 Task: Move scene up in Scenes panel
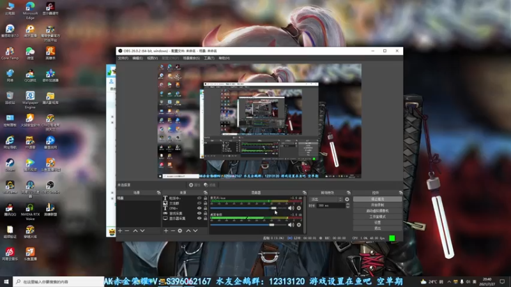(x=135, y=231)
